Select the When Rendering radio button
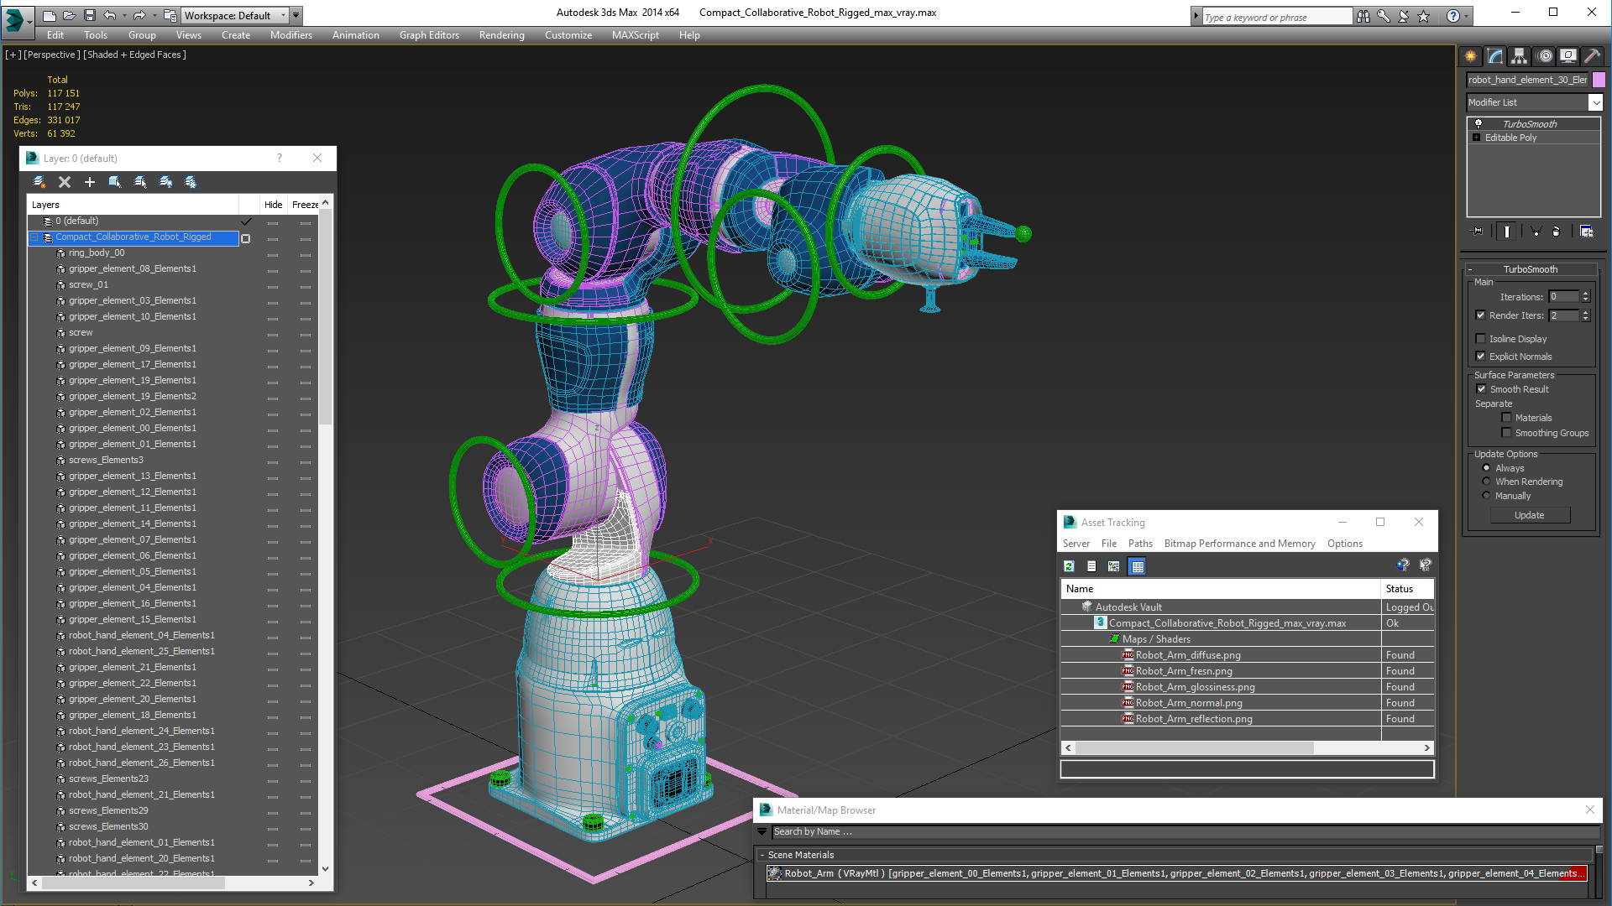1612x906 pixels. point(1487,482)
